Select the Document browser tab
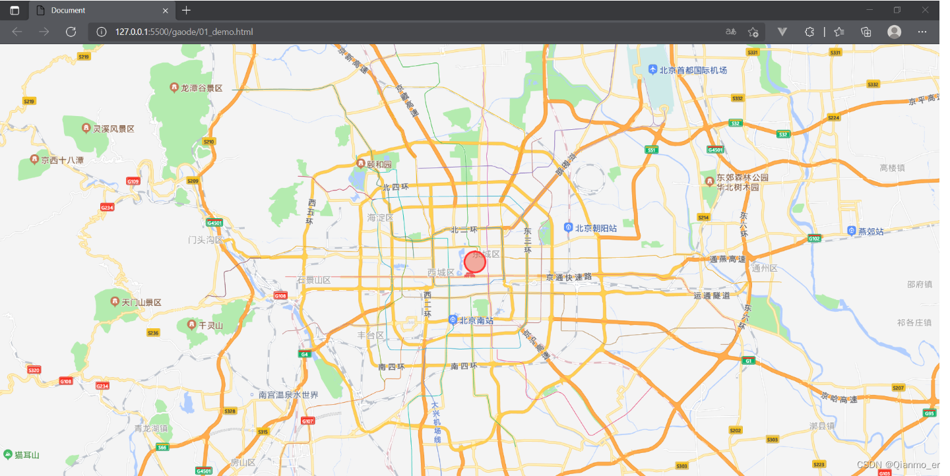Image resolution: width=950 pixels, height=476 pixels. pyautogui.click(x=102, y=11)
